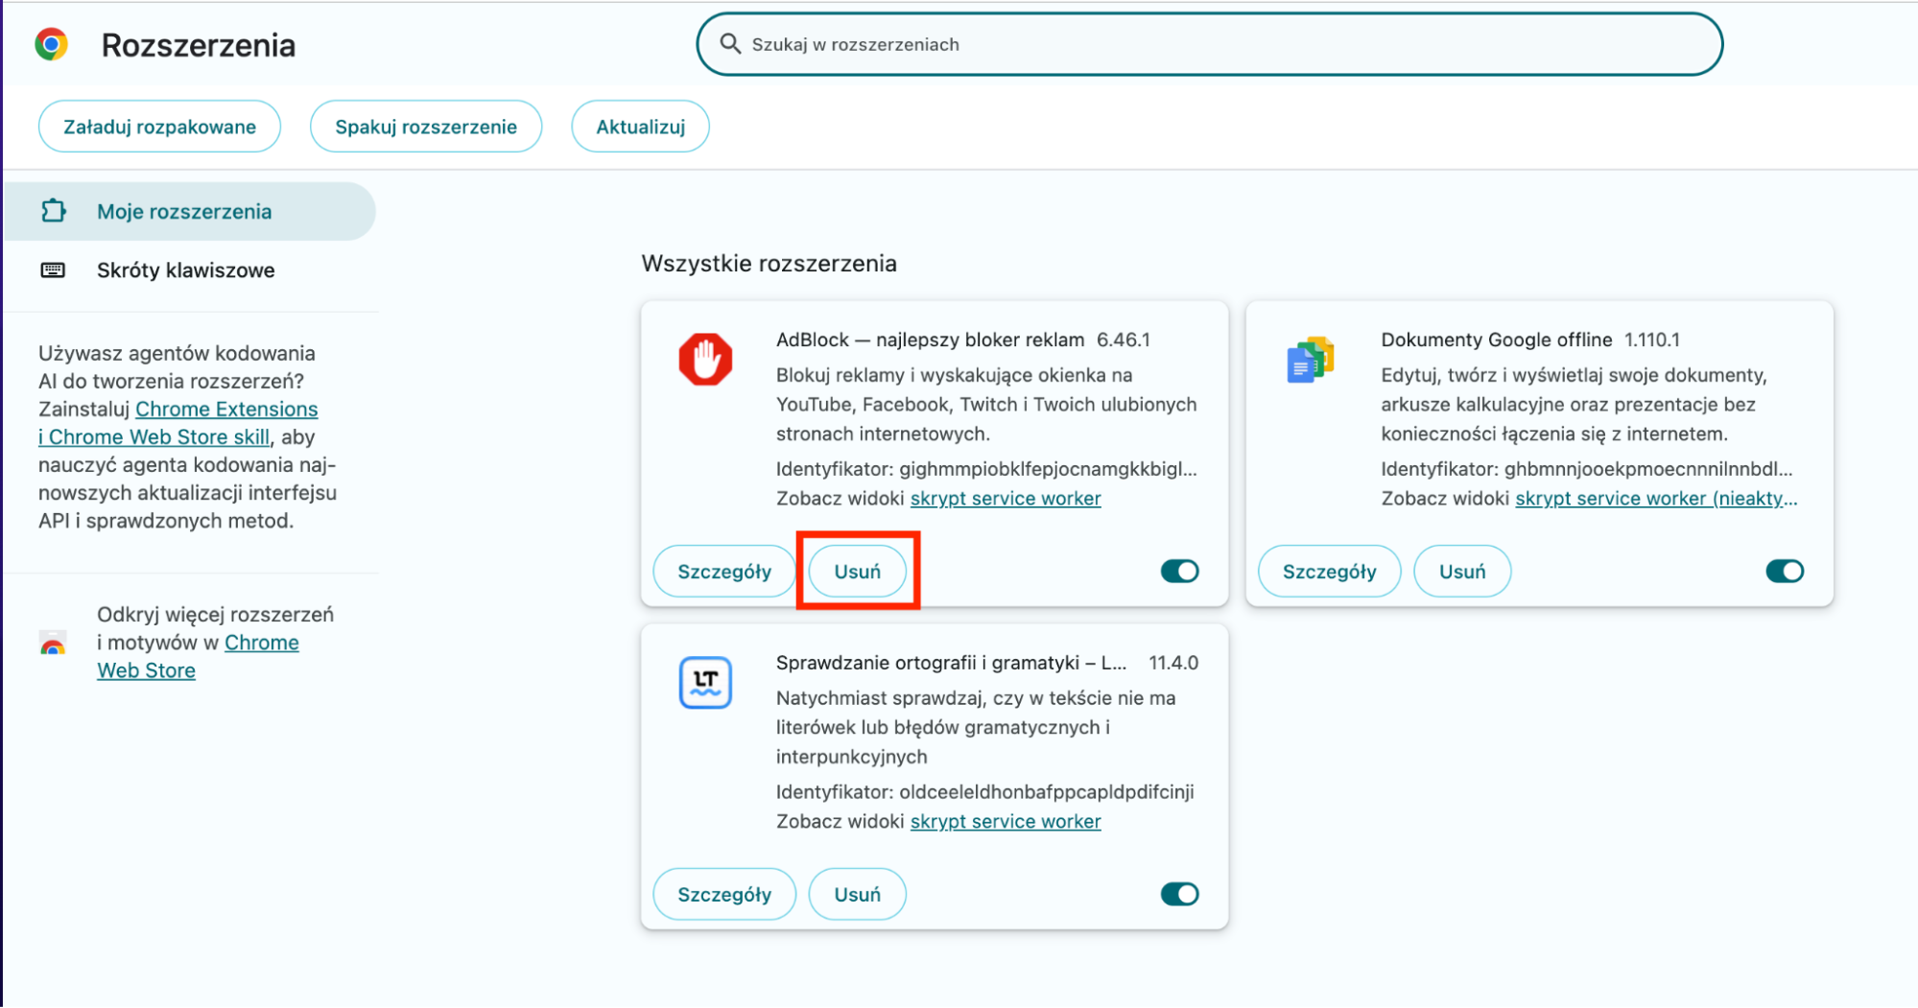Click the magnifier icon in the search bar
This screenshot has height=1008, width=1918.
pyautogui.click(x=730, y=44)
